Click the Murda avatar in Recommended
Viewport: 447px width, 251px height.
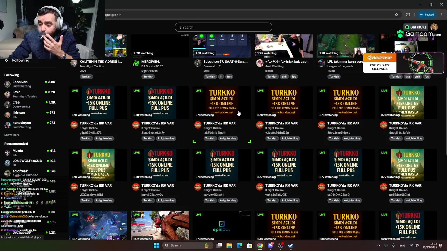[7, 153]
